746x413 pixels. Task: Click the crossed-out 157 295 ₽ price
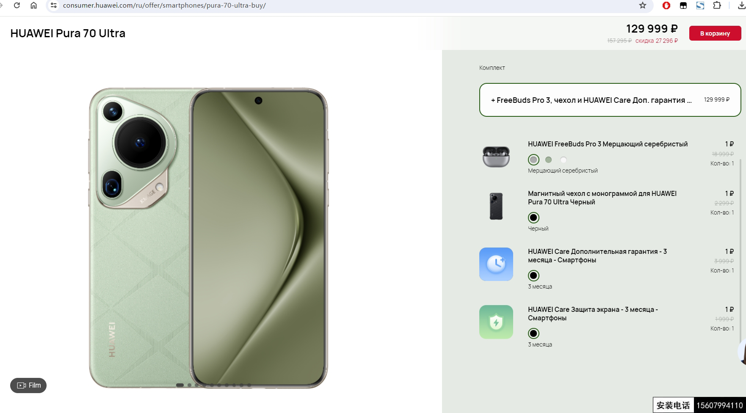[x=619, y=41]
